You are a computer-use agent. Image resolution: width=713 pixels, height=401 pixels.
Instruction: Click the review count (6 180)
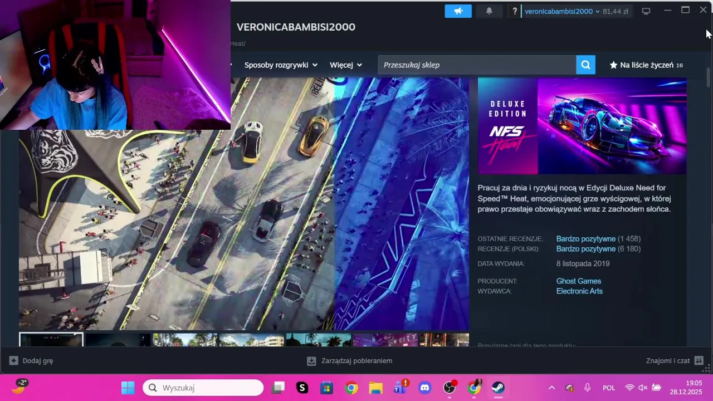tap(629, 249)
